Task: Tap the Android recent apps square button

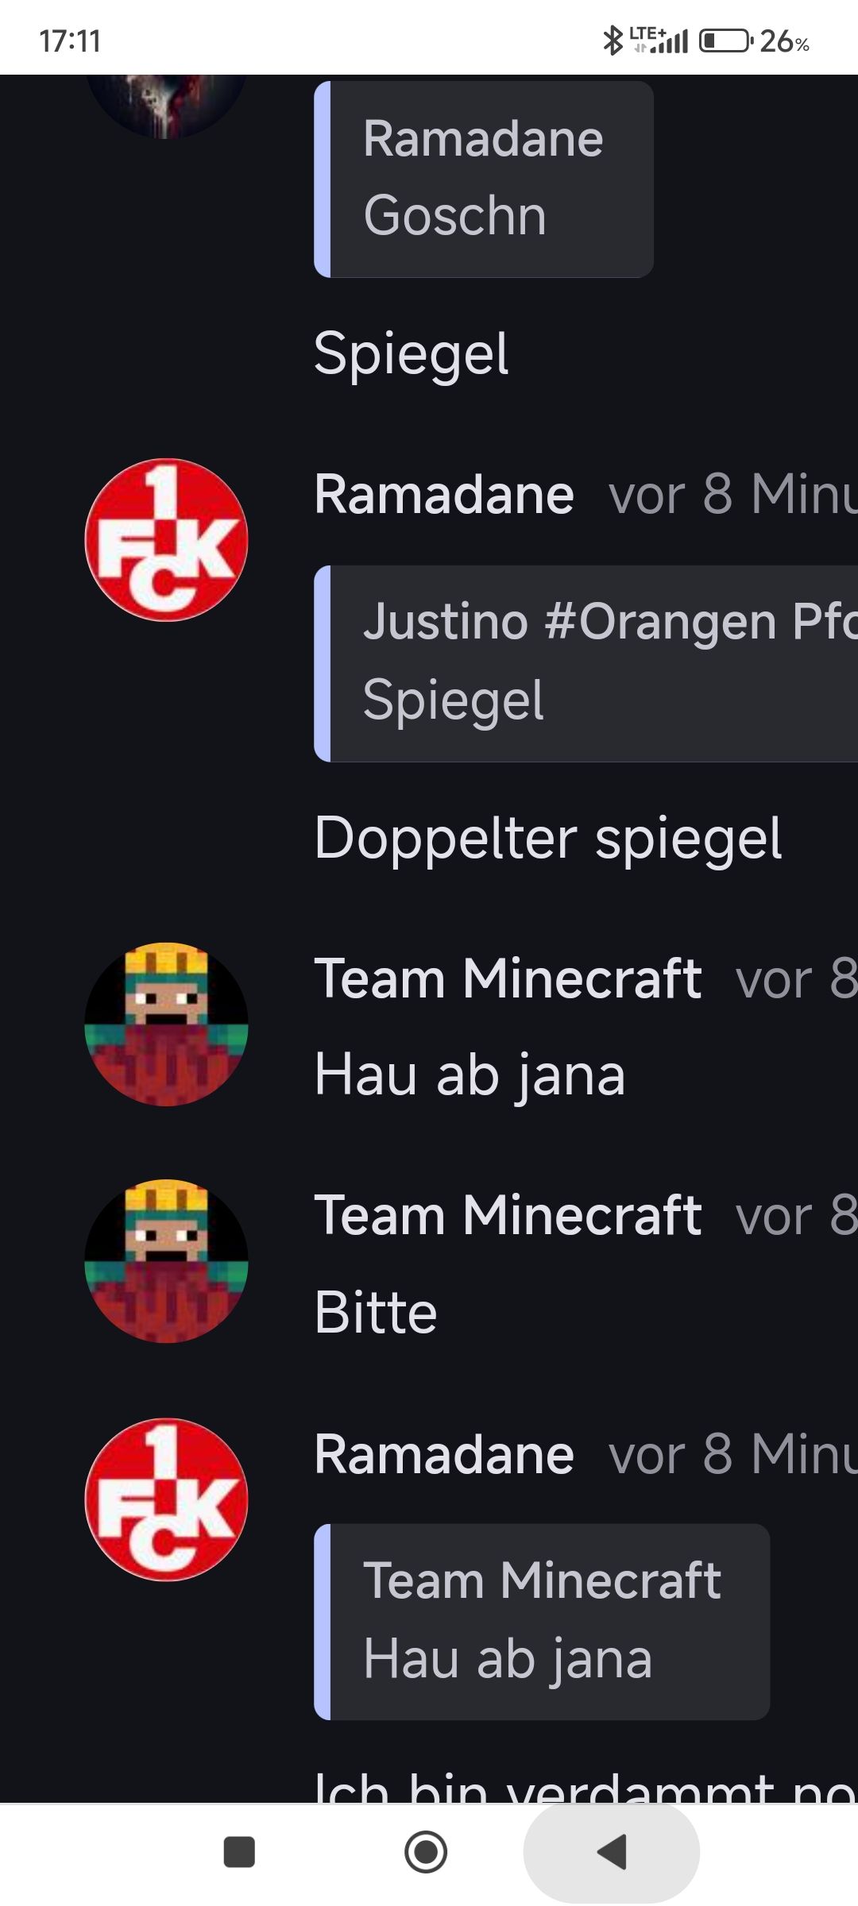Action: (239, 1852)
